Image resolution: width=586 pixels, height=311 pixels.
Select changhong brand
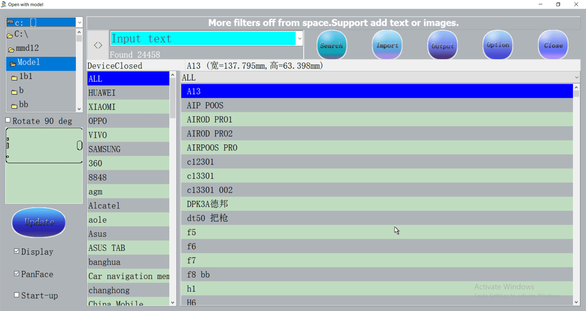(x=128, y=290)
